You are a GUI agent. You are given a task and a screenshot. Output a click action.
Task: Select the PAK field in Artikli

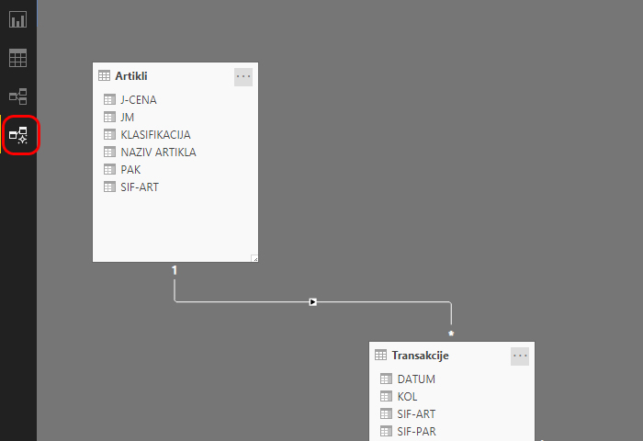pos(130,169)
